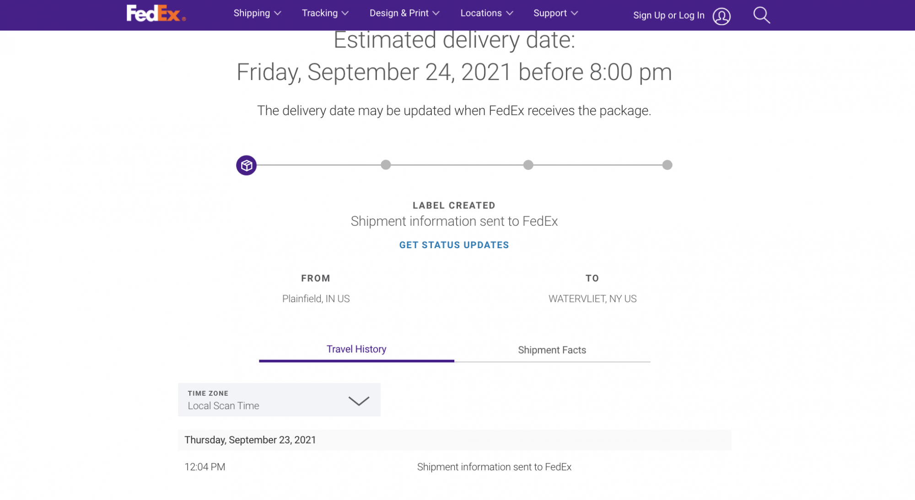This screenshot has height=500, width=915.
Task: Click the Time Zone dropdown chevron arrow
Action: pos(359,401)
